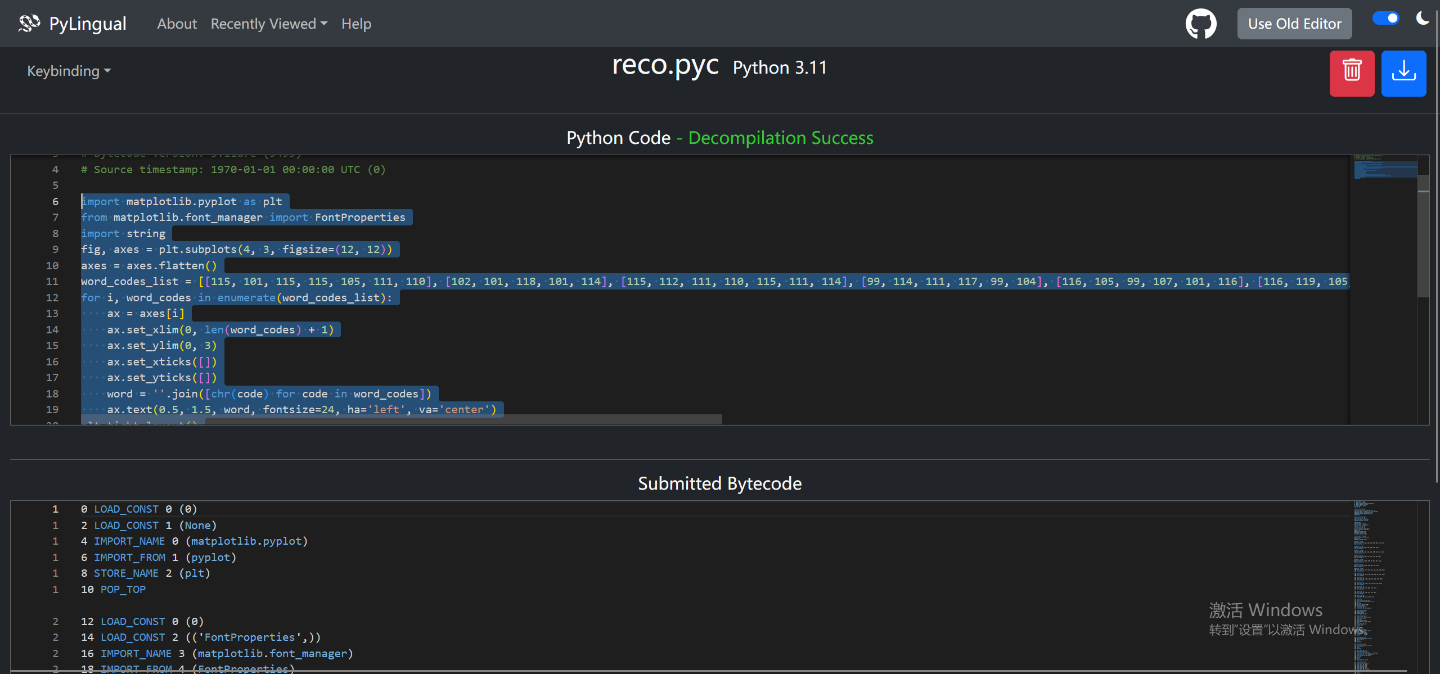Click the blue download icon button
Image resolution: width=1440 pixels, height=674 pixels.
click(x=1403, y=74)
